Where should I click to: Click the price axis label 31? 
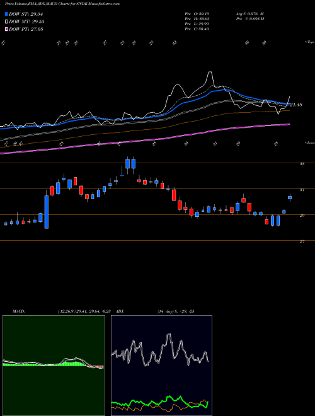tap(302, 190)
